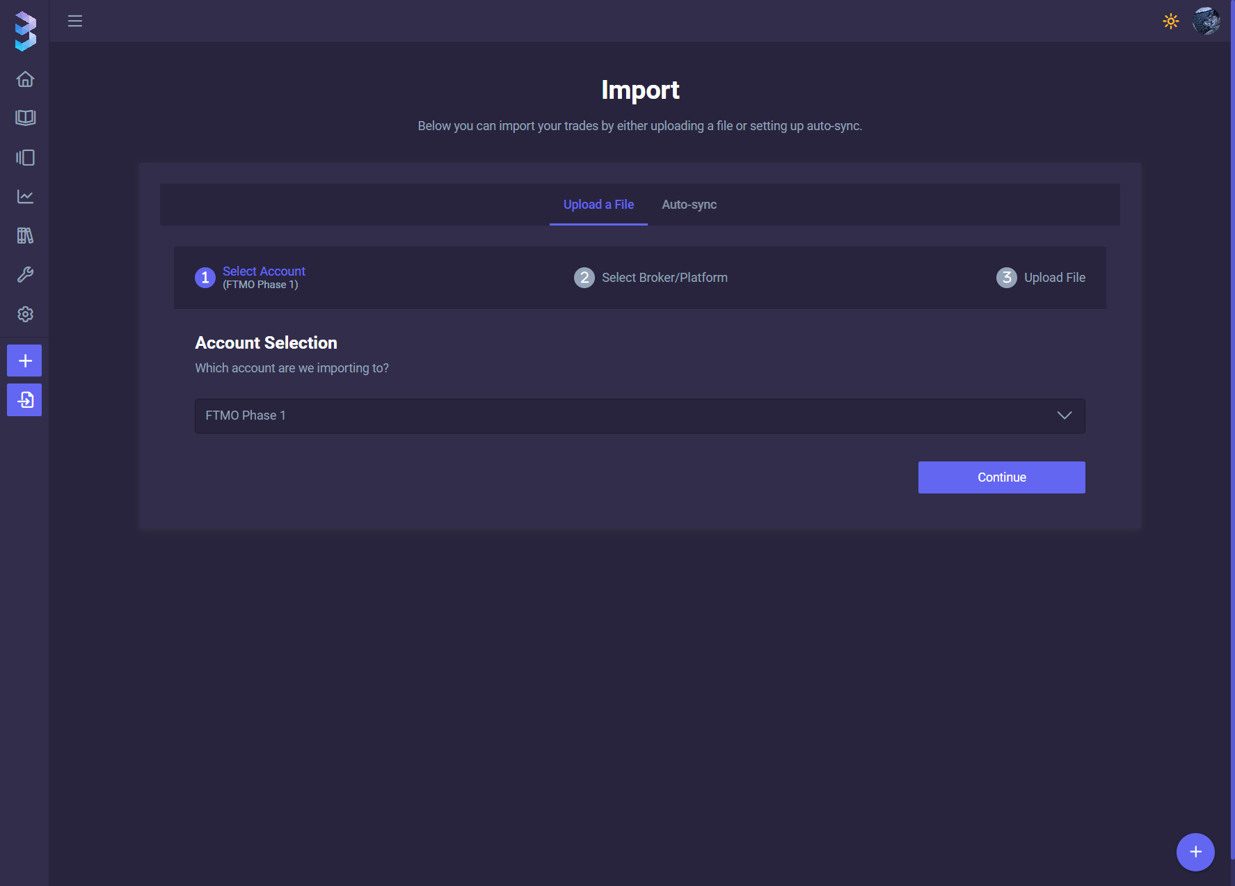Viewport: 1235px width, 886px height.
Task: Click the dropdown chevron arrow in account field
Action: [1064, 416]
